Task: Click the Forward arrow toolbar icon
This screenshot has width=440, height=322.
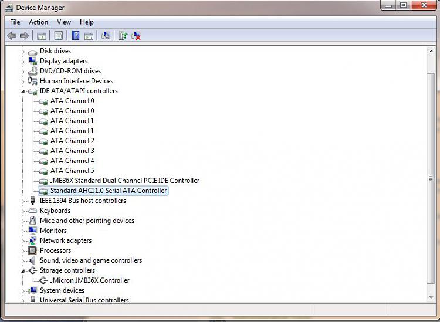Action: 25,36
